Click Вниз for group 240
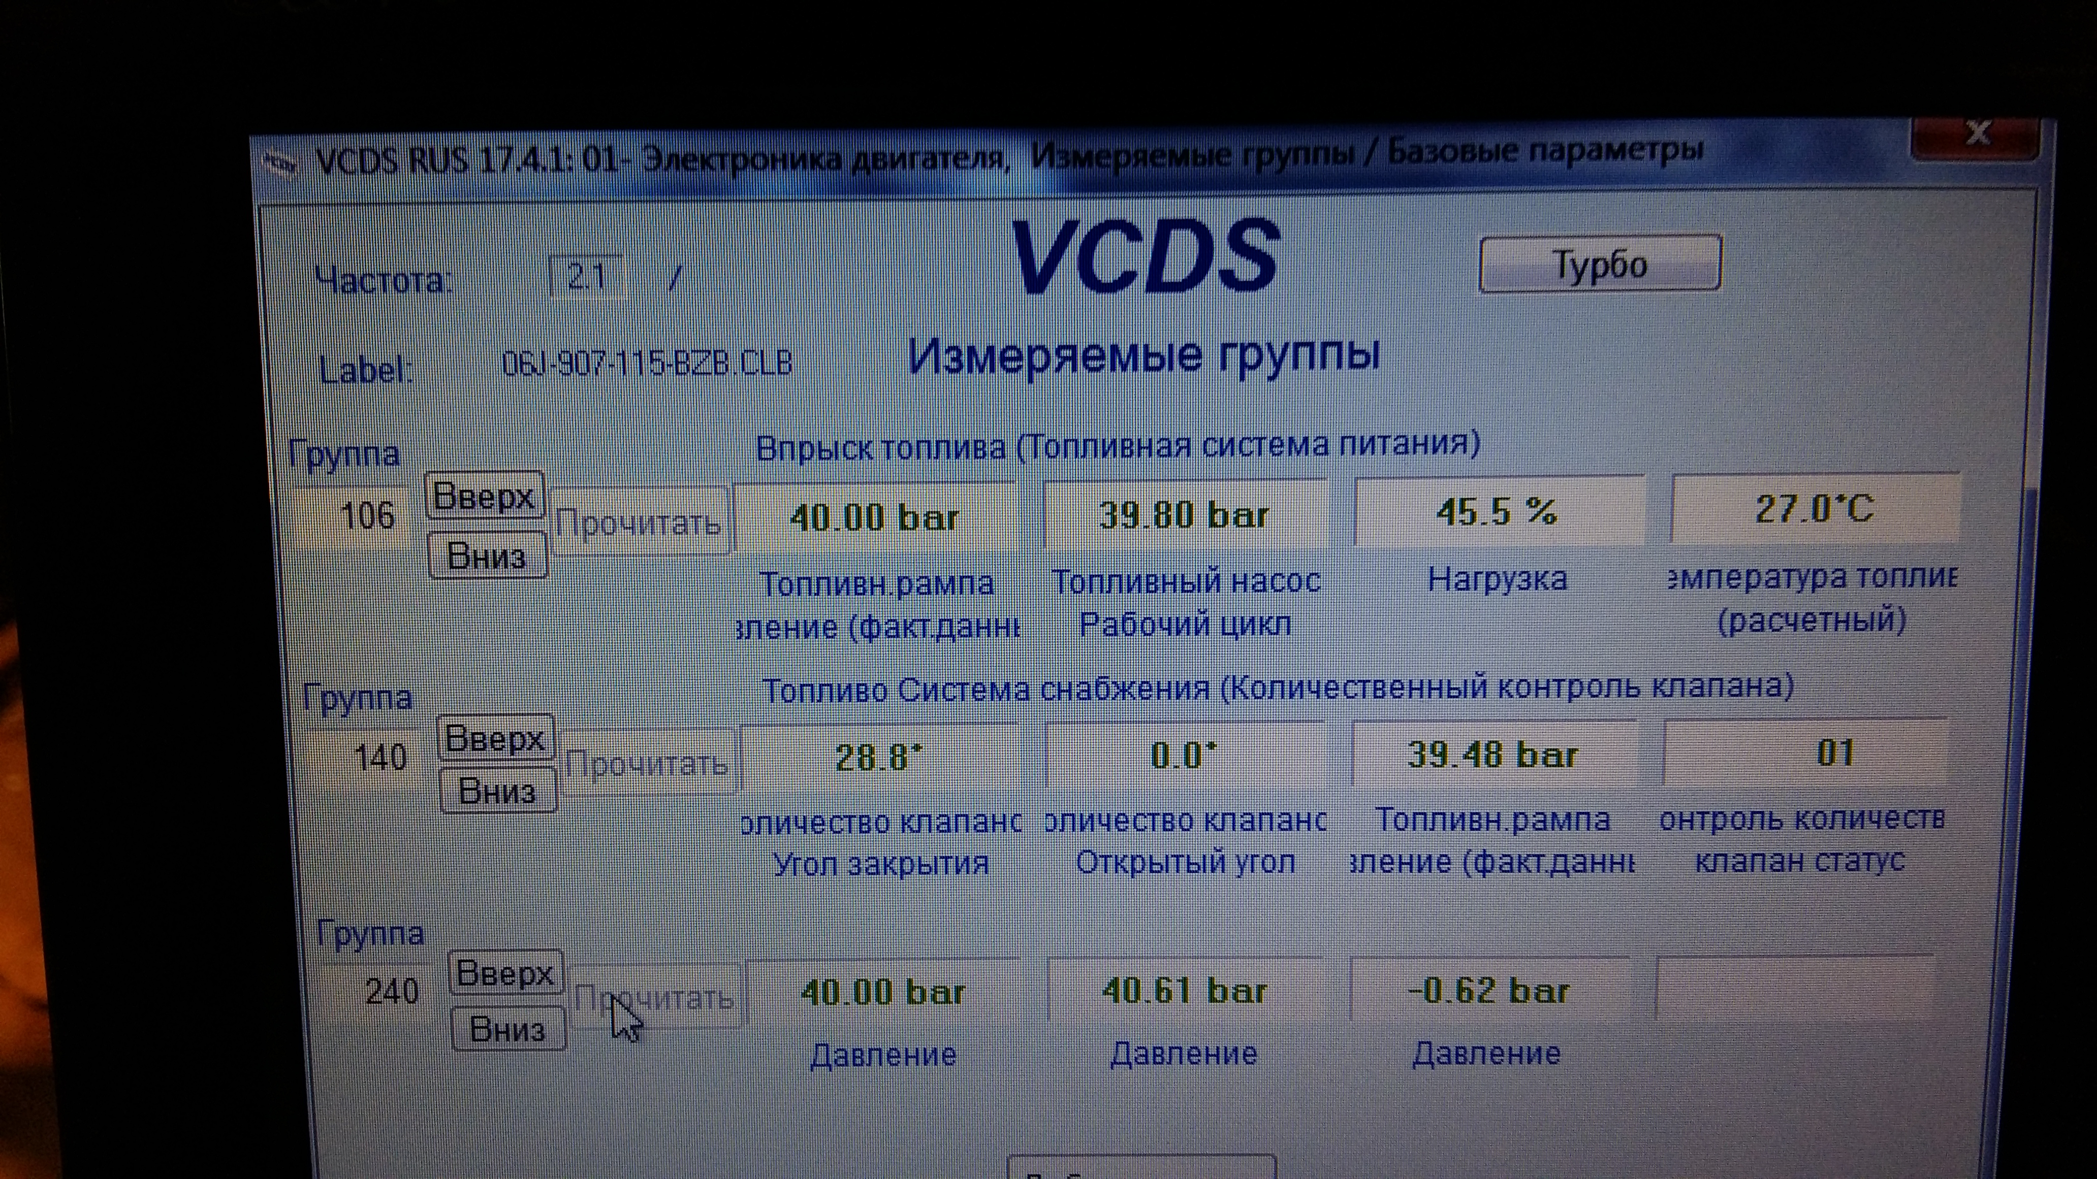The image size is (2097, 1179). (x=508, y=1029)
